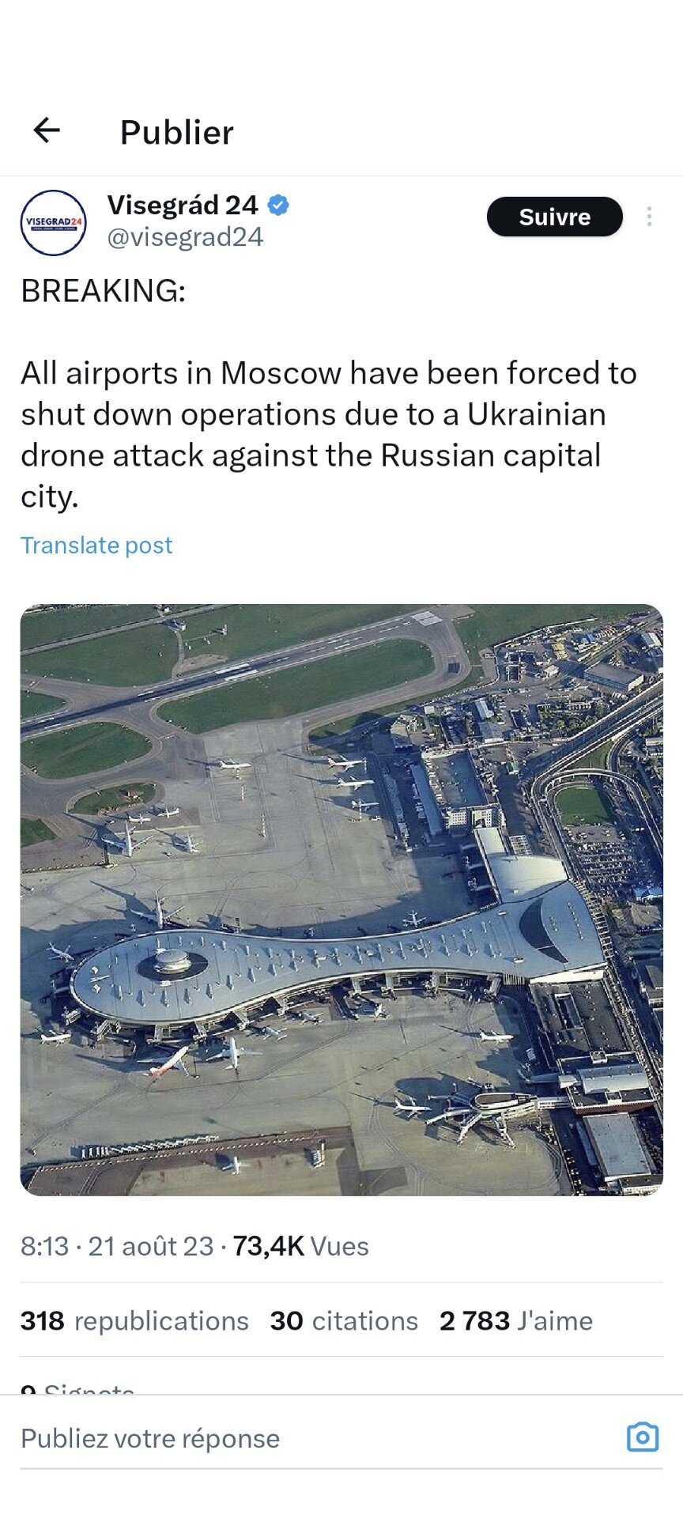Image resolution: width=683 pixels, height=1518 pixels.
Task: Open the Visegrád 24 profile avatar
Action: click(53, 222)
